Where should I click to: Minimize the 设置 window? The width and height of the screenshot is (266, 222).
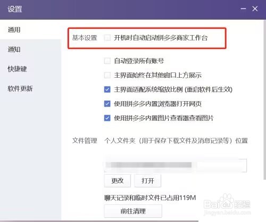click(243, 9)
